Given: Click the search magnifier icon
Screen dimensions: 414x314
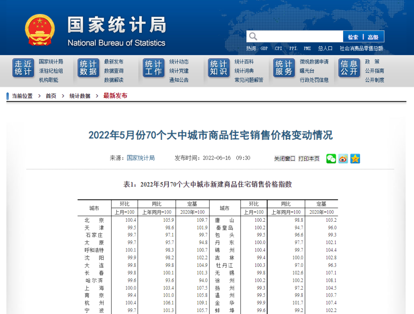Looking at the screenshot, I should point(253,36).
